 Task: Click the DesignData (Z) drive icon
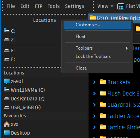pos(7,99)
